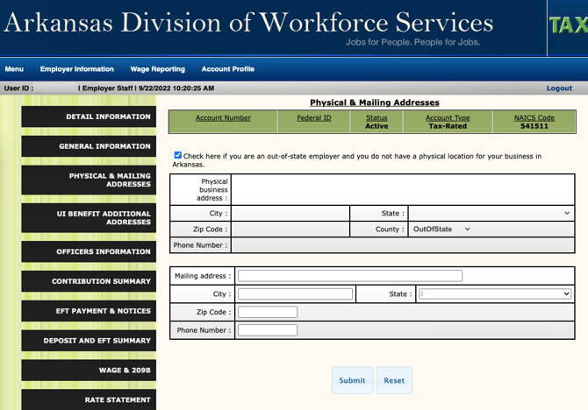Image resolution: width=588 pixels, height=410 pixels.
Task: Open the Contribution Summary sidebar item
Action: pyautogui.click(x=89, y=281)
